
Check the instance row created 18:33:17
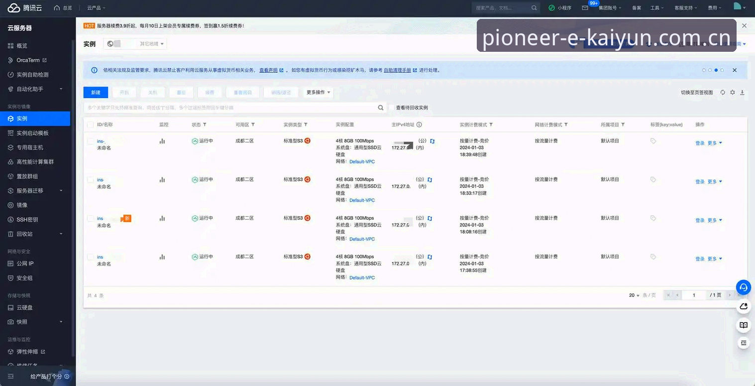pos(90,180)
